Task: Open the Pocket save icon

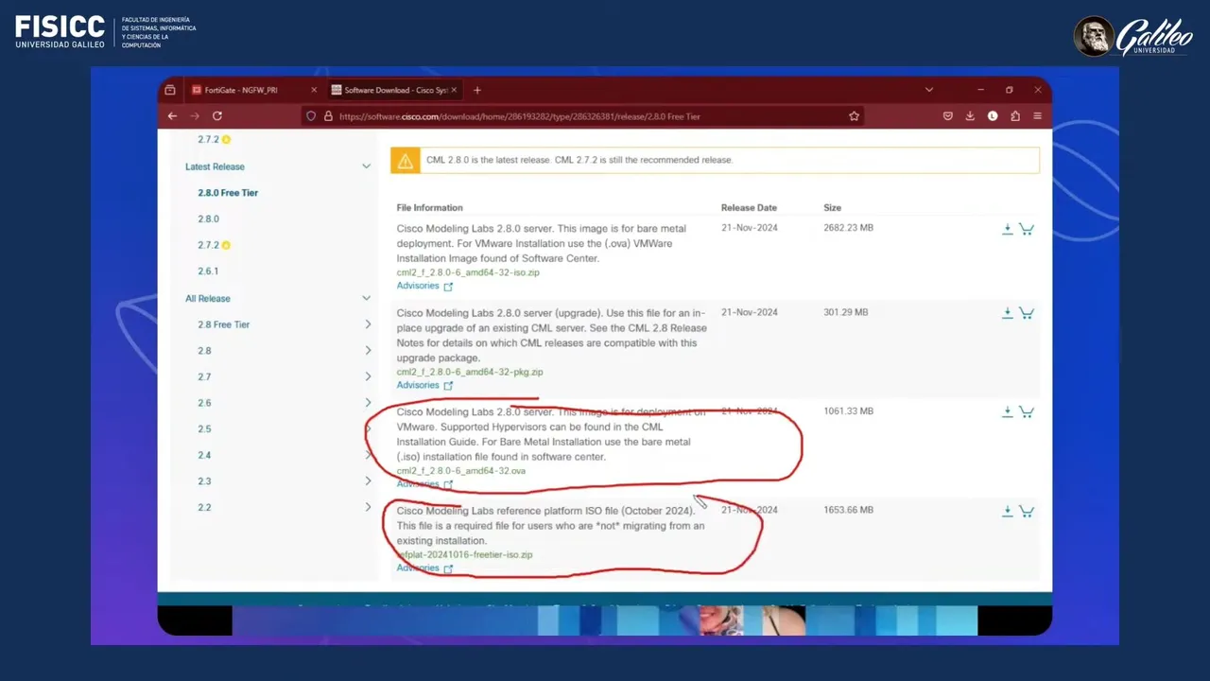Action: [x=948, y=116]
